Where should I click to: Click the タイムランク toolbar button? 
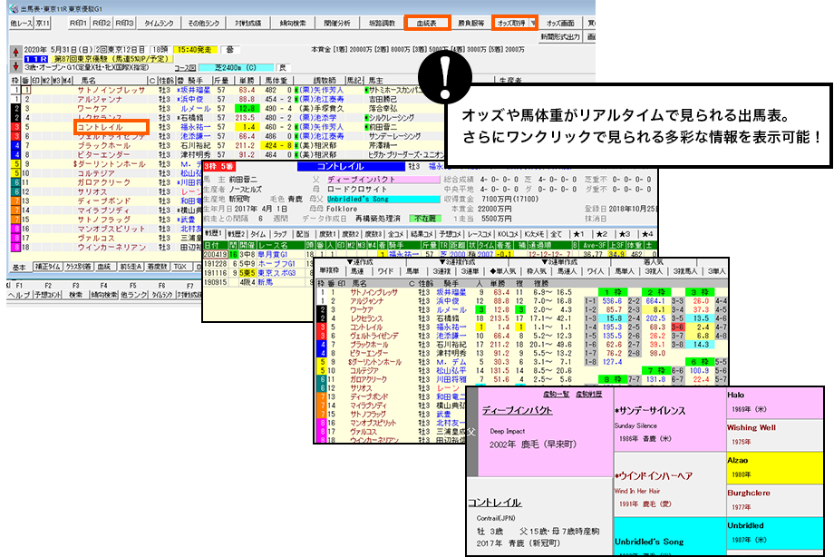pos(159,22)
